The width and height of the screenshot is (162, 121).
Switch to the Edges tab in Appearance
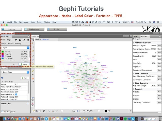9,40
